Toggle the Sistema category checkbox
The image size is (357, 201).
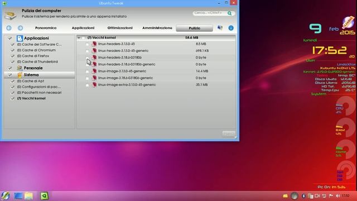coord(10,75)
